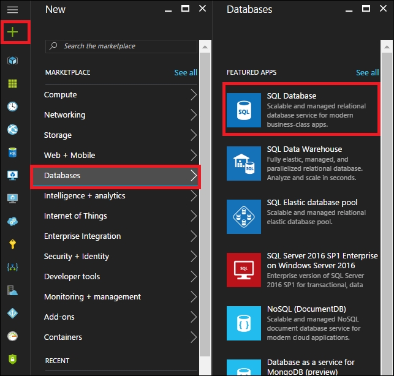This screenshot has width=394, height=376.
Task: Select the Compute marketplace item label
Action: [x=60, y=95]
